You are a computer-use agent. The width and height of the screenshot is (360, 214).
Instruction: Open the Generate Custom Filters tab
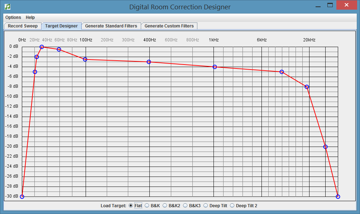click(169, 26)
